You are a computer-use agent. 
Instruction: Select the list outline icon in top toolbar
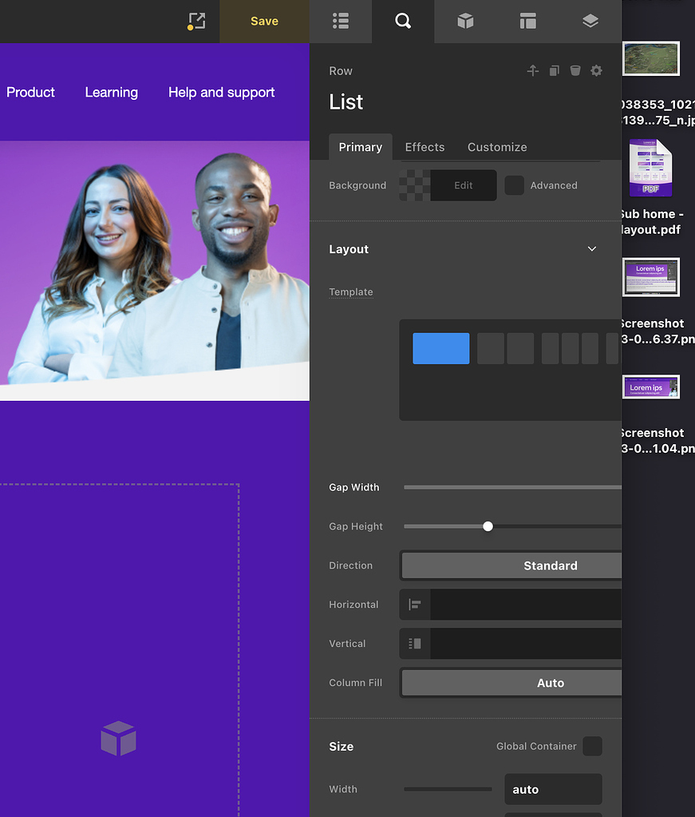pos(341,22)
